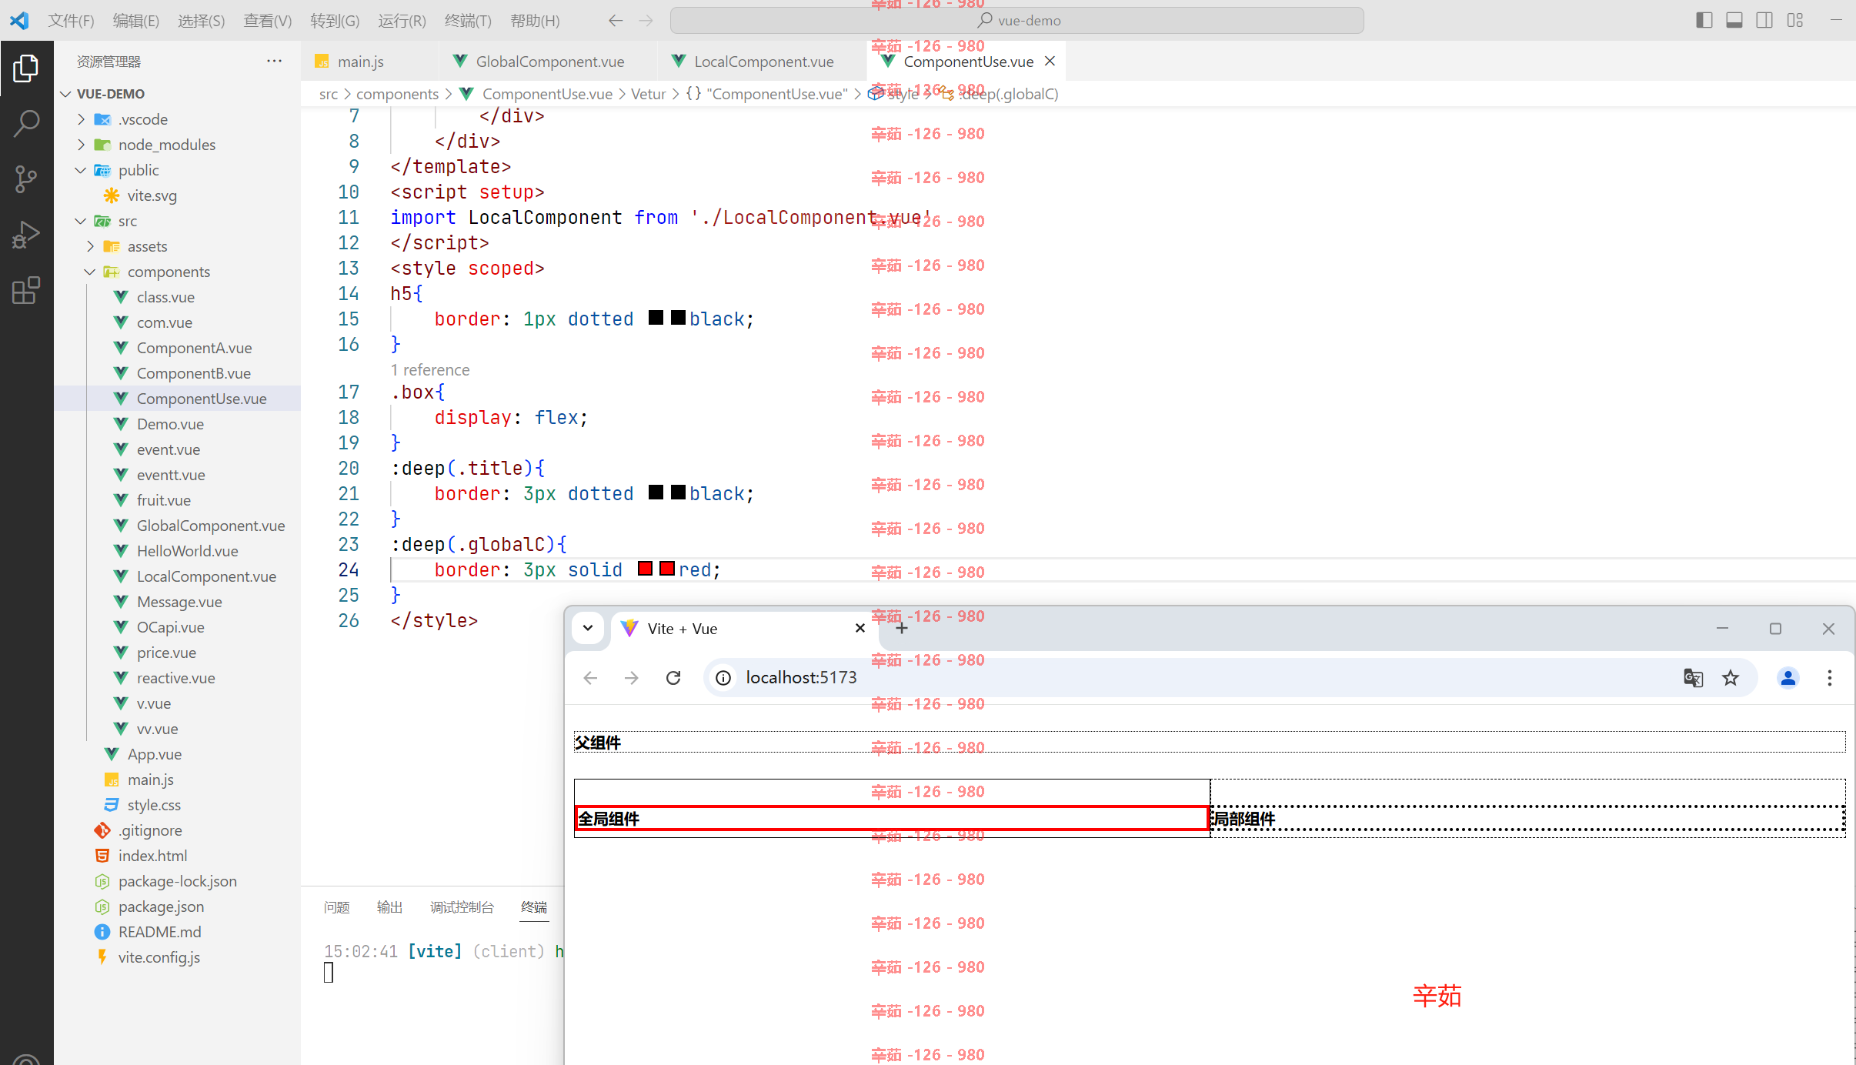
Task: Open the 终端(T) menu
Action: pyautogui.click(x=468, y=21)
